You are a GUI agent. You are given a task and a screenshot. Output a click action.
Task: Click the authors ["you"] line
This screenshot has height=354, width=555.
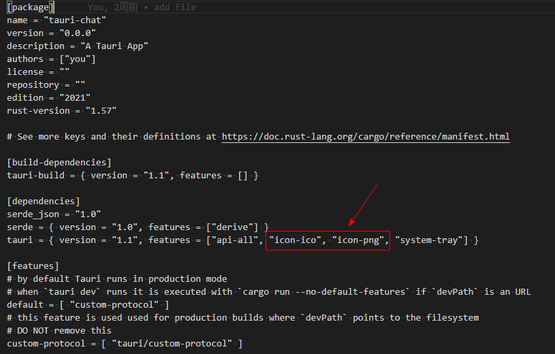coord(51,59)
